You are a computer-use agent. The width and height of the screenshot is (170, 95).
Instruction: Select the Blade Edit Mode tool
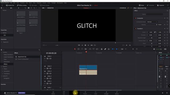[x=86, y=49]
